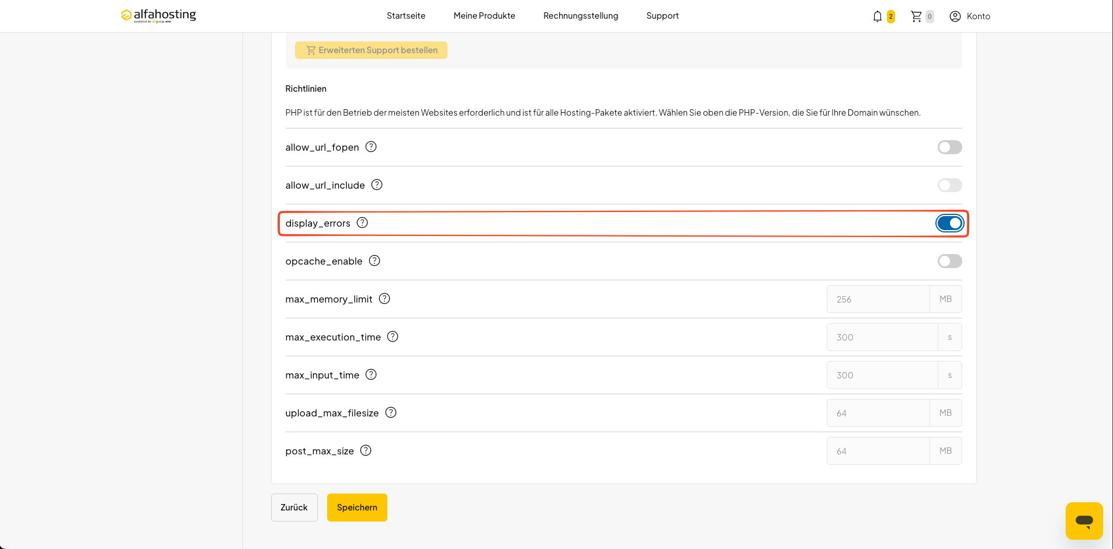This screenshot has height=549, width=1113.
Task: Show help for display_errors
Action: [x=362, y=223]
